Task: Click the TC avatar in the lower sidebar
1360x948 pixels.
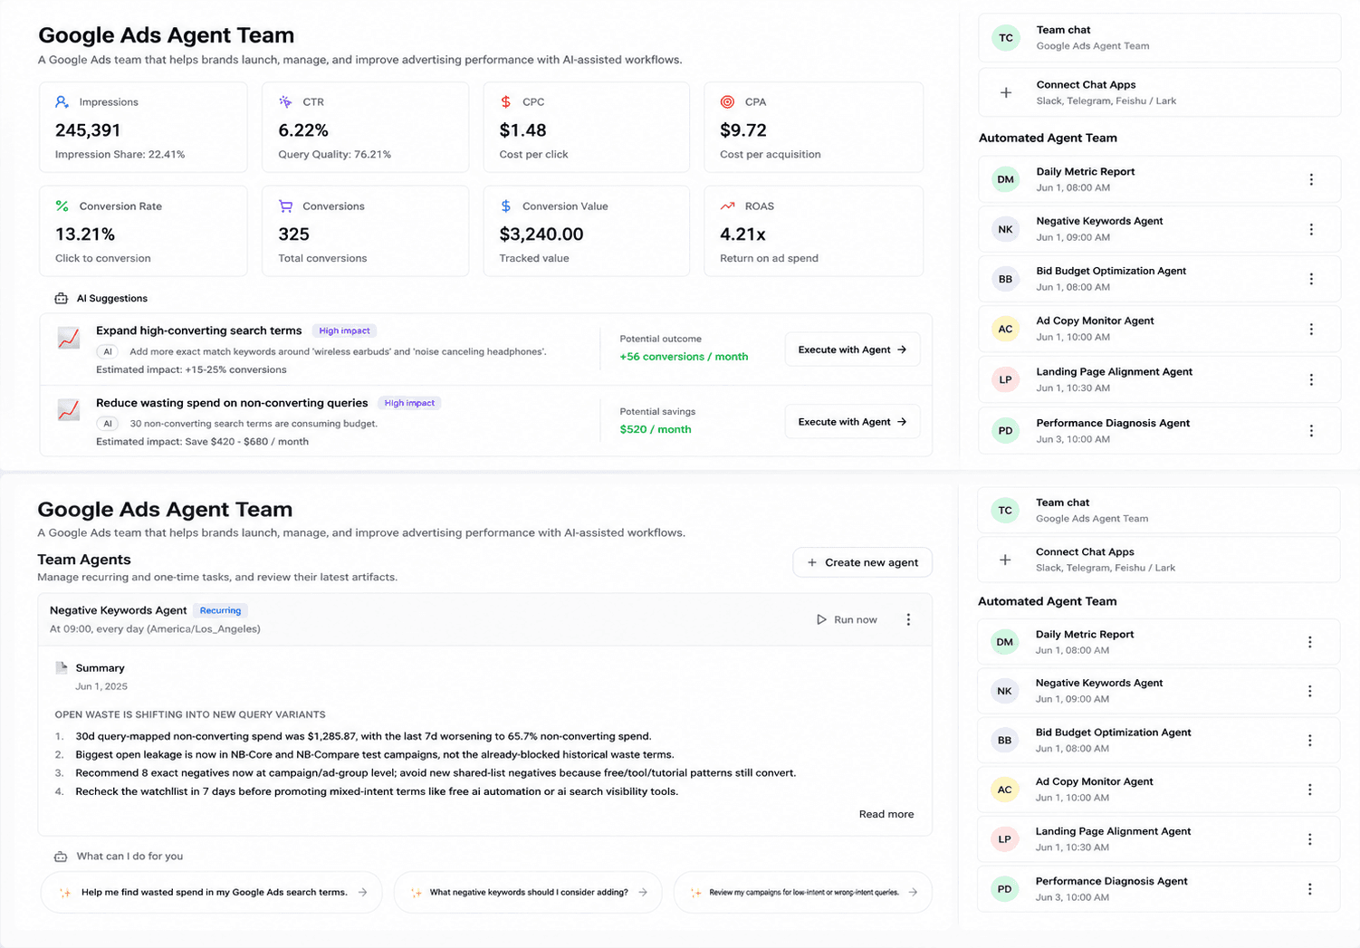Action: 1005,511
